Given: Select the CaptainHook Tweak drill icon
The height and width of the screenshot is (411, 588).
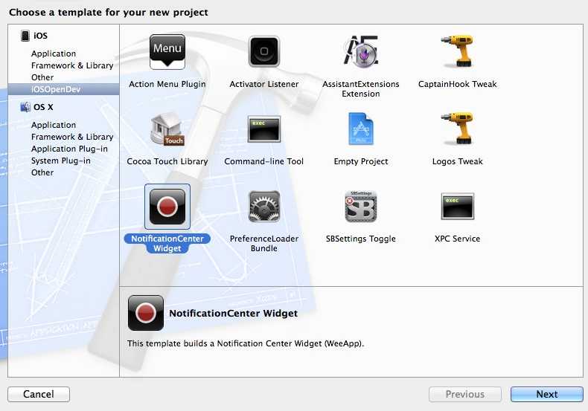Looking at the screenshot, I should [457, 51].
